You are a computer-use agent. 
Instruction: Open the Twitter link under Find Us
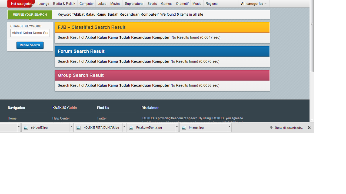[x=102, y=118]
